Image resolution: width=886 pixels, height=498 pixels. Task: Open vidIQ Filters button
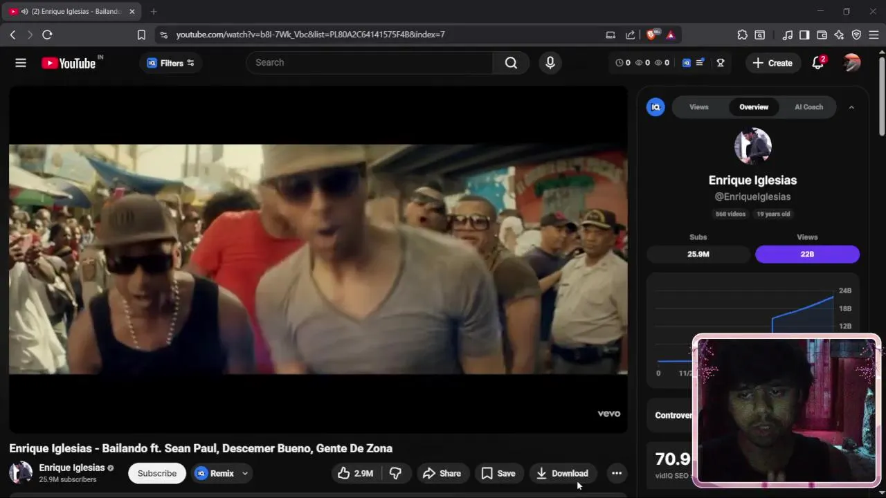[170, 63]
